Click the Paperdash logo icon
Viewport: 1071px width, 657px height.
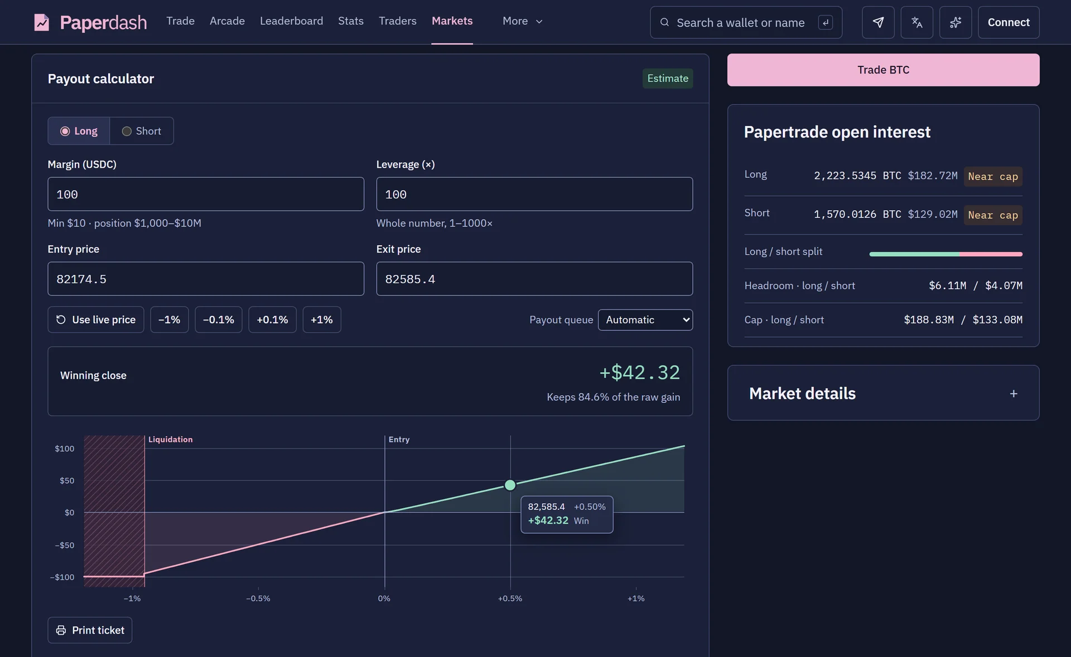pos(42,22)
